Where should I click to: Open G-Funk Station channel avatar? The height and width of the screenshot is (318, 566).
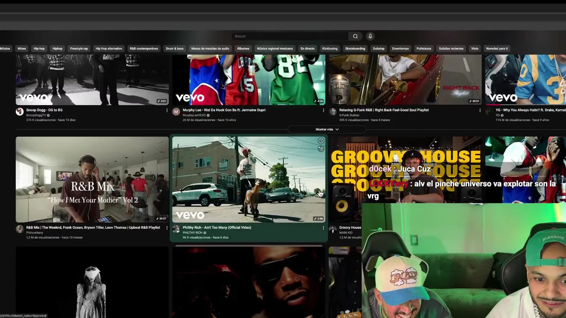(x=333, y=111)
